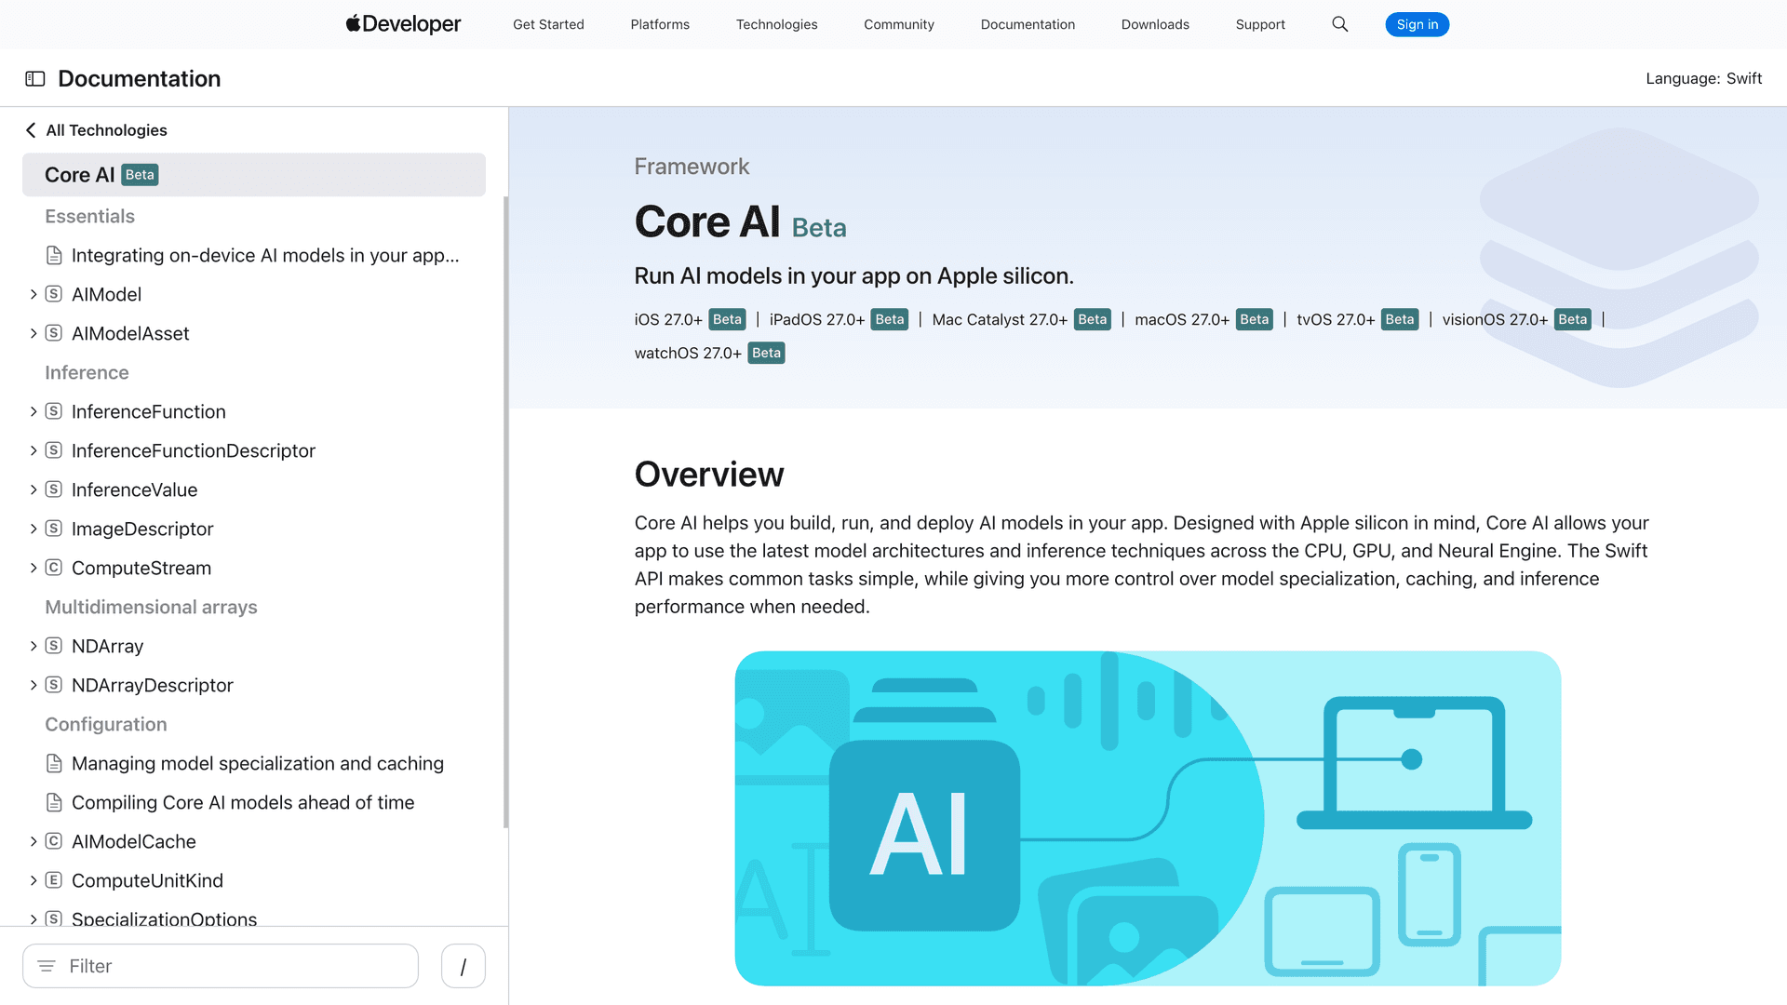The image size is (1787, 1005).
Task: Click the Core AI overview illustration
Action: pyautogui.click(x=1148, y=818)
